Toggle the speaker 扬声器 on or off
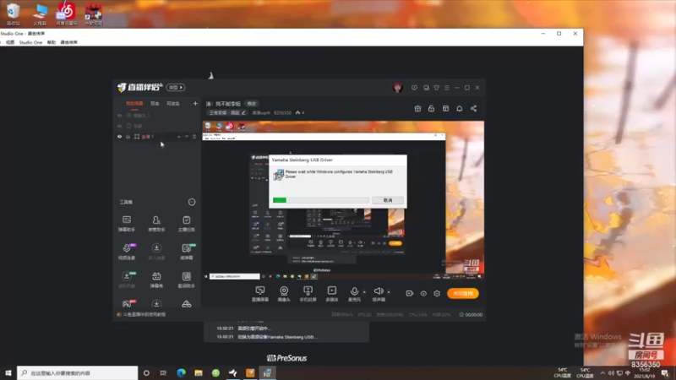Screen dimensions: 676x380 (379, 294)
